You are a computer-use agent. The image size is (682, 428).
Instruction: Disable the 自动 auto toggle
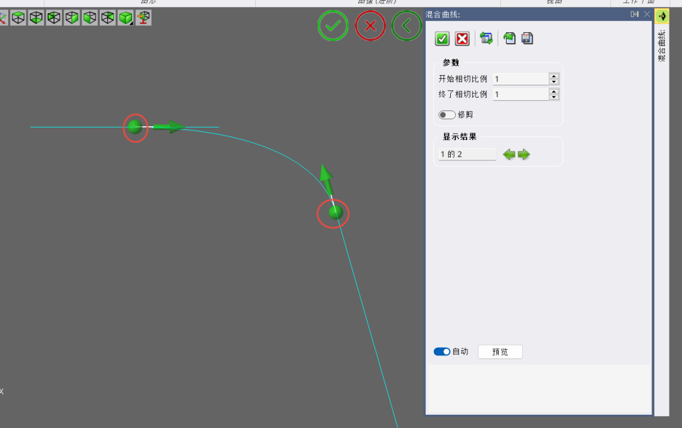442,352
